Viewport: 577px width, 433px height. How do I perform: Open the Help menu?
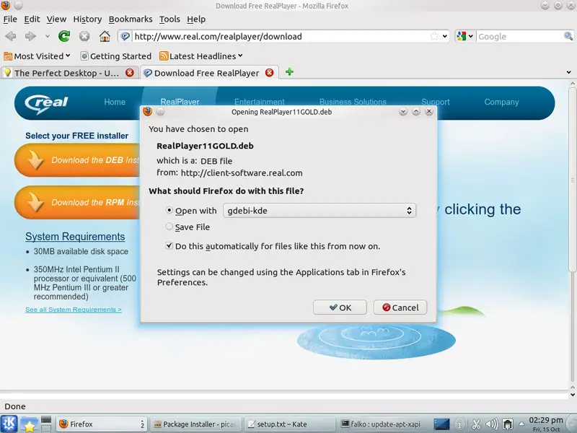pos(196,19)
